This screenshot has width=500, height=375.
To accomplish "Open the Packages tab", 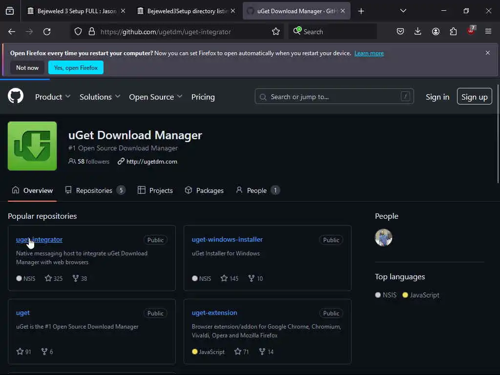I will tap(204, 190).
